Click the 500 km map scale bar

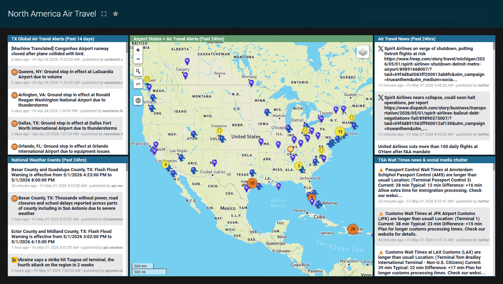tap(143, 266)
